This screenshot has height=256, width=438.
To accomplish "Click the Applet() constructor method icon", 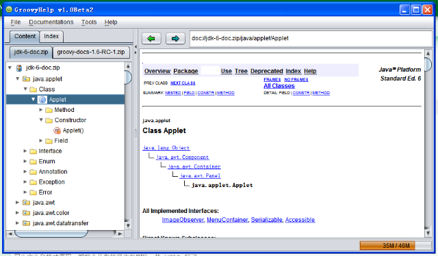I will point(57,130).
